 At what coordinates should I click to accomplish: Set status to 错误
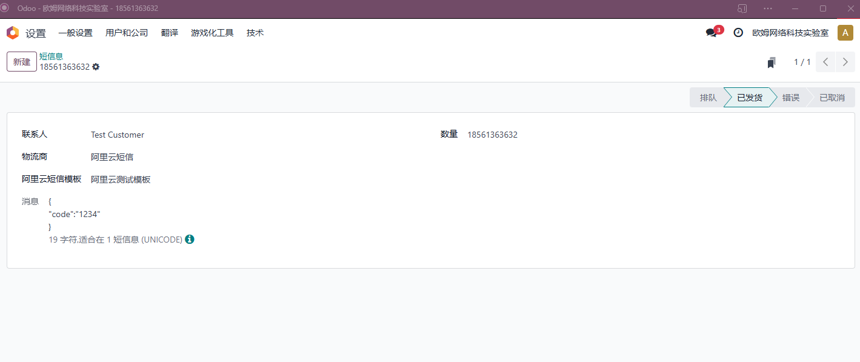pos(791,98)
